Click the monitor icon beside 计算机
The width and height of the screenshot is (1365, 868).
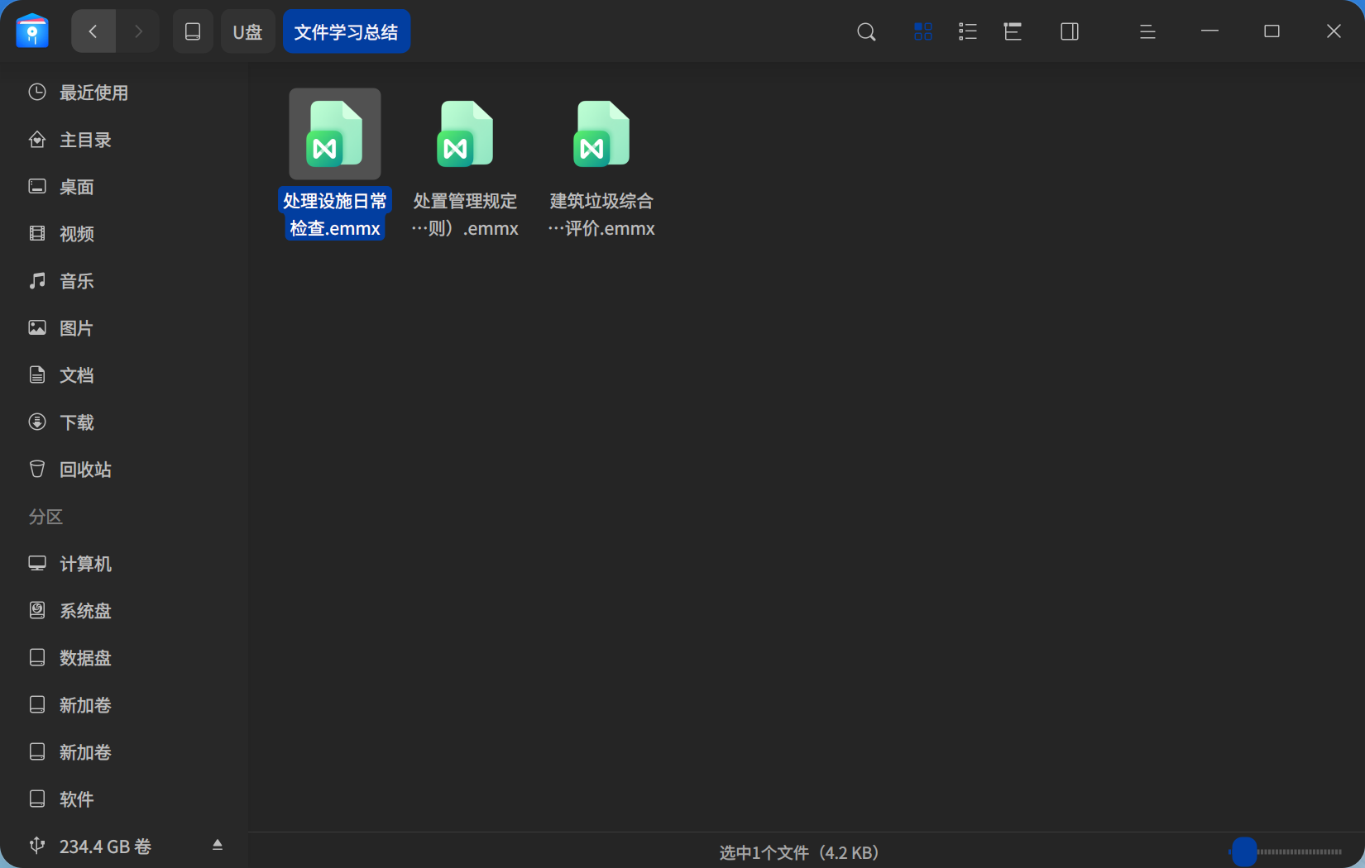coord(37,563)
